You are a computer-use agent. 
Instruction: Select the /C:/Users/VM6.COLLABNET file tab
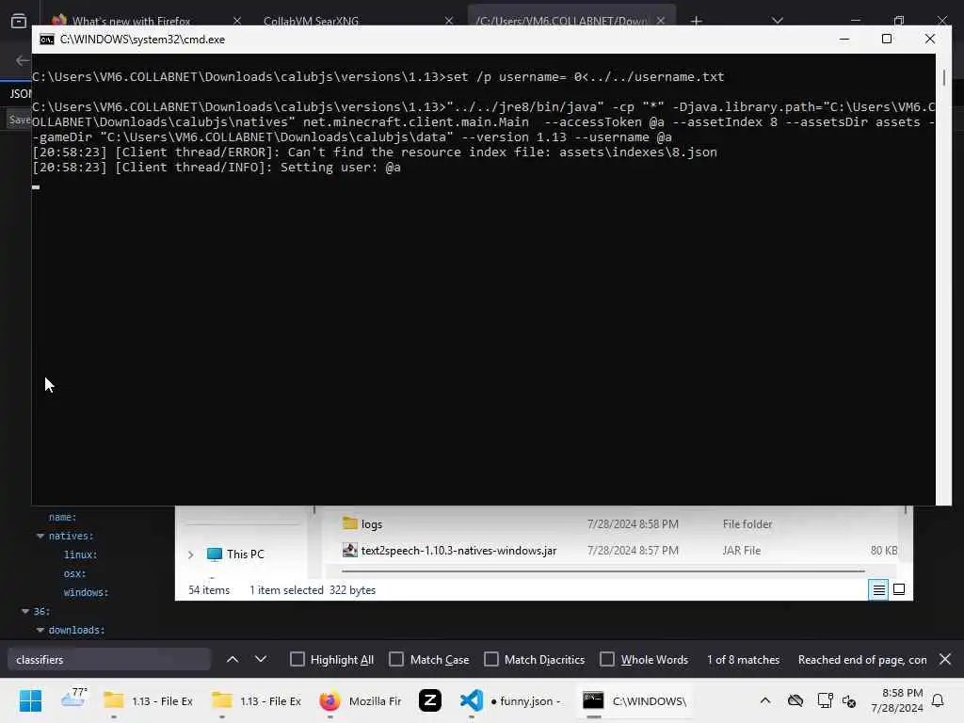tap(561, 21)
